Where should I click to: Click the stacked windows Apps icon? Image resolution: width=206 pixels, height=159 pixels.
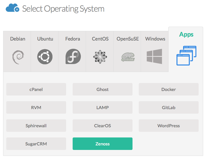pyautogui.click(x=186, y=56)
